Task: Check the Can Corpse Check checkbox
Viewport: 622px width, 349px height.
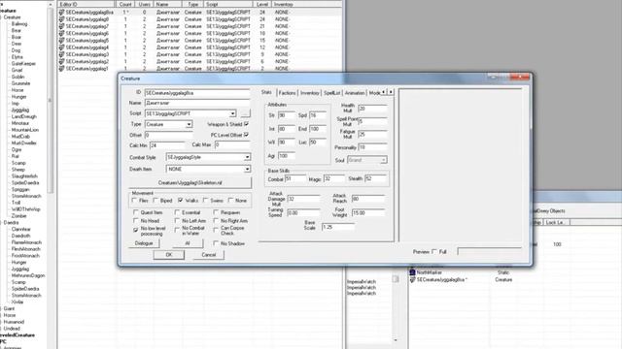Action: (x=216, y=230)
